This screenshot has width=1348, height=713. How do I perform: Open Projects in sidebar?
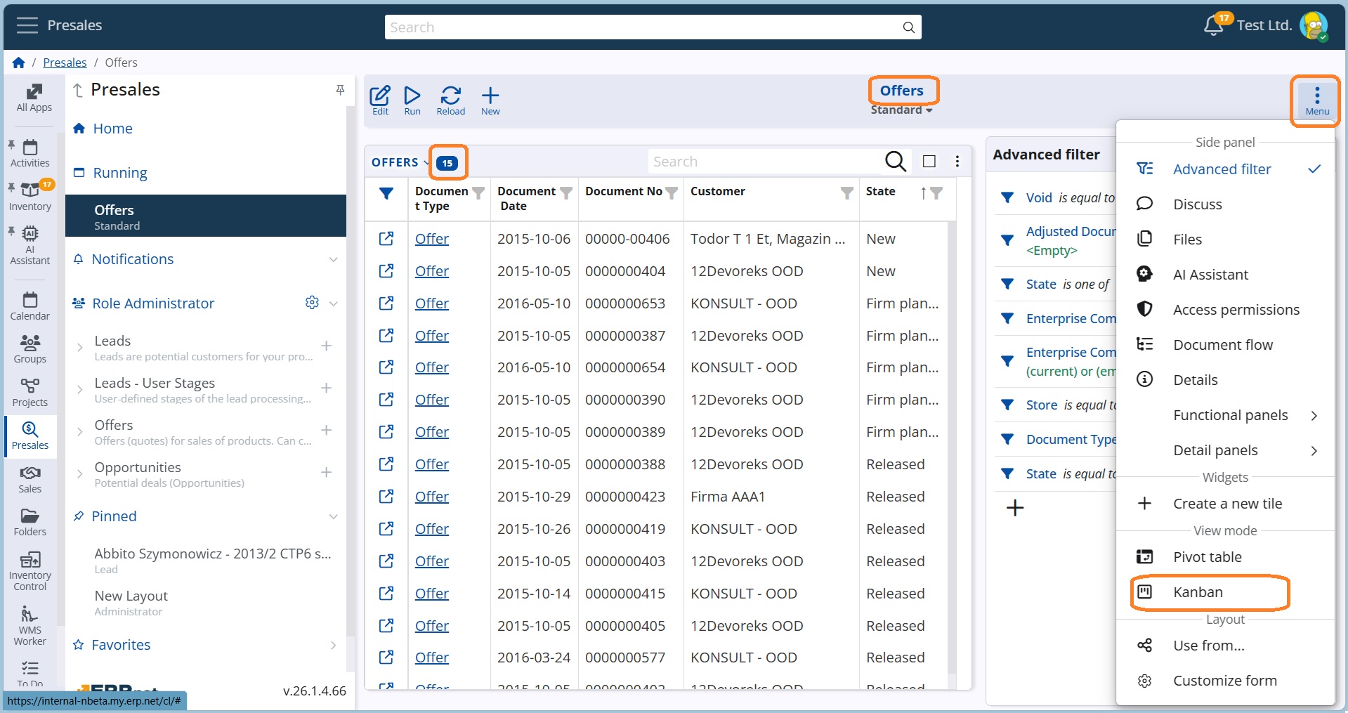tap(30, 393)
